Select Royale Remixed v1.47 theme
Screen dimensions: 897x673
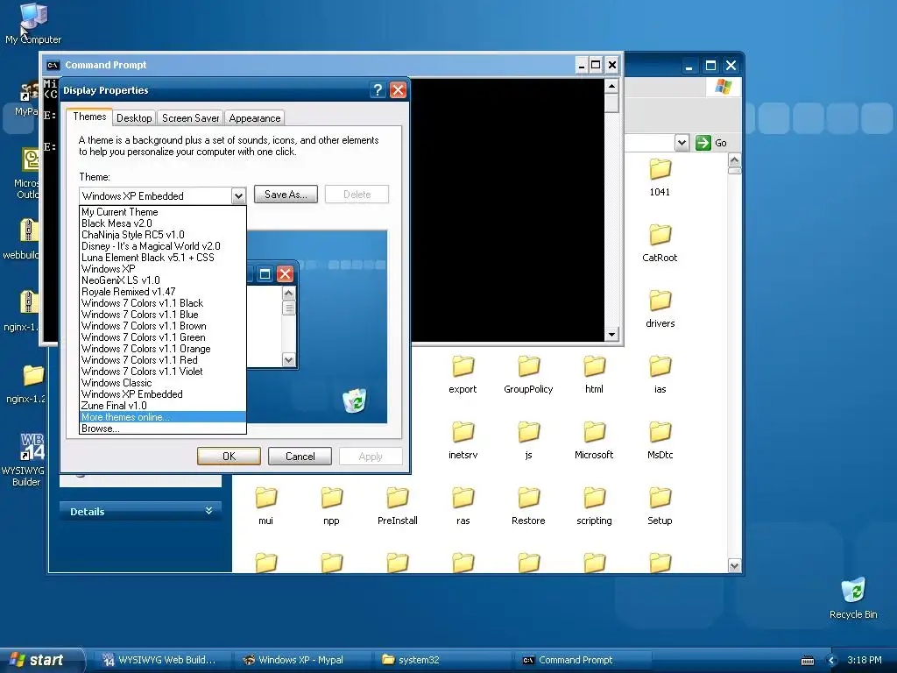(162, 292)
